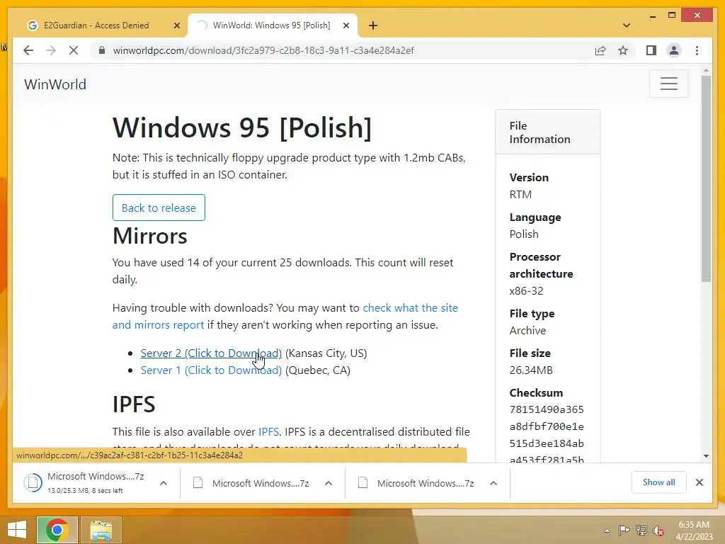The width and height of the screenshot is (725, 544).
Task: Open the second Microsoft Windows....7z download
Action: 261,483
